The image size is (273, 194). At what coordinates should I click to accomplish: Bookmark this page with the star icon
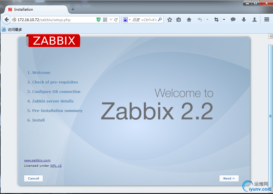coord(170,20)
